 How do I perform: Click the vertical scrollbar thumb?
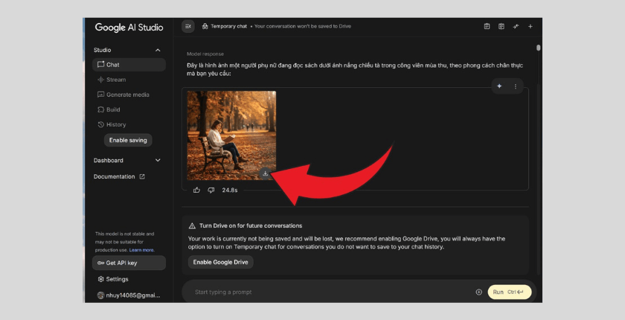pyautogui.click(x=538, y=48)
